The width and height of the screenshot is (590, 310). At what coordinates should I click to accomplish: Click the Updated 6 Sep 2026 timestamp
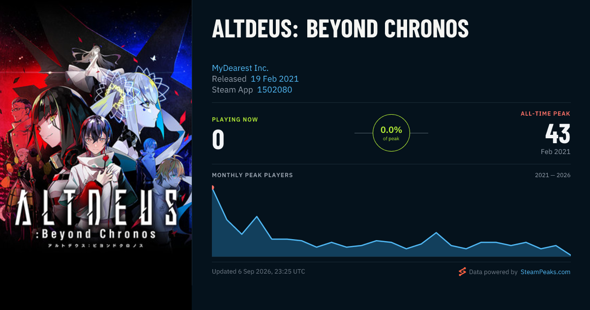pos(258,271)
